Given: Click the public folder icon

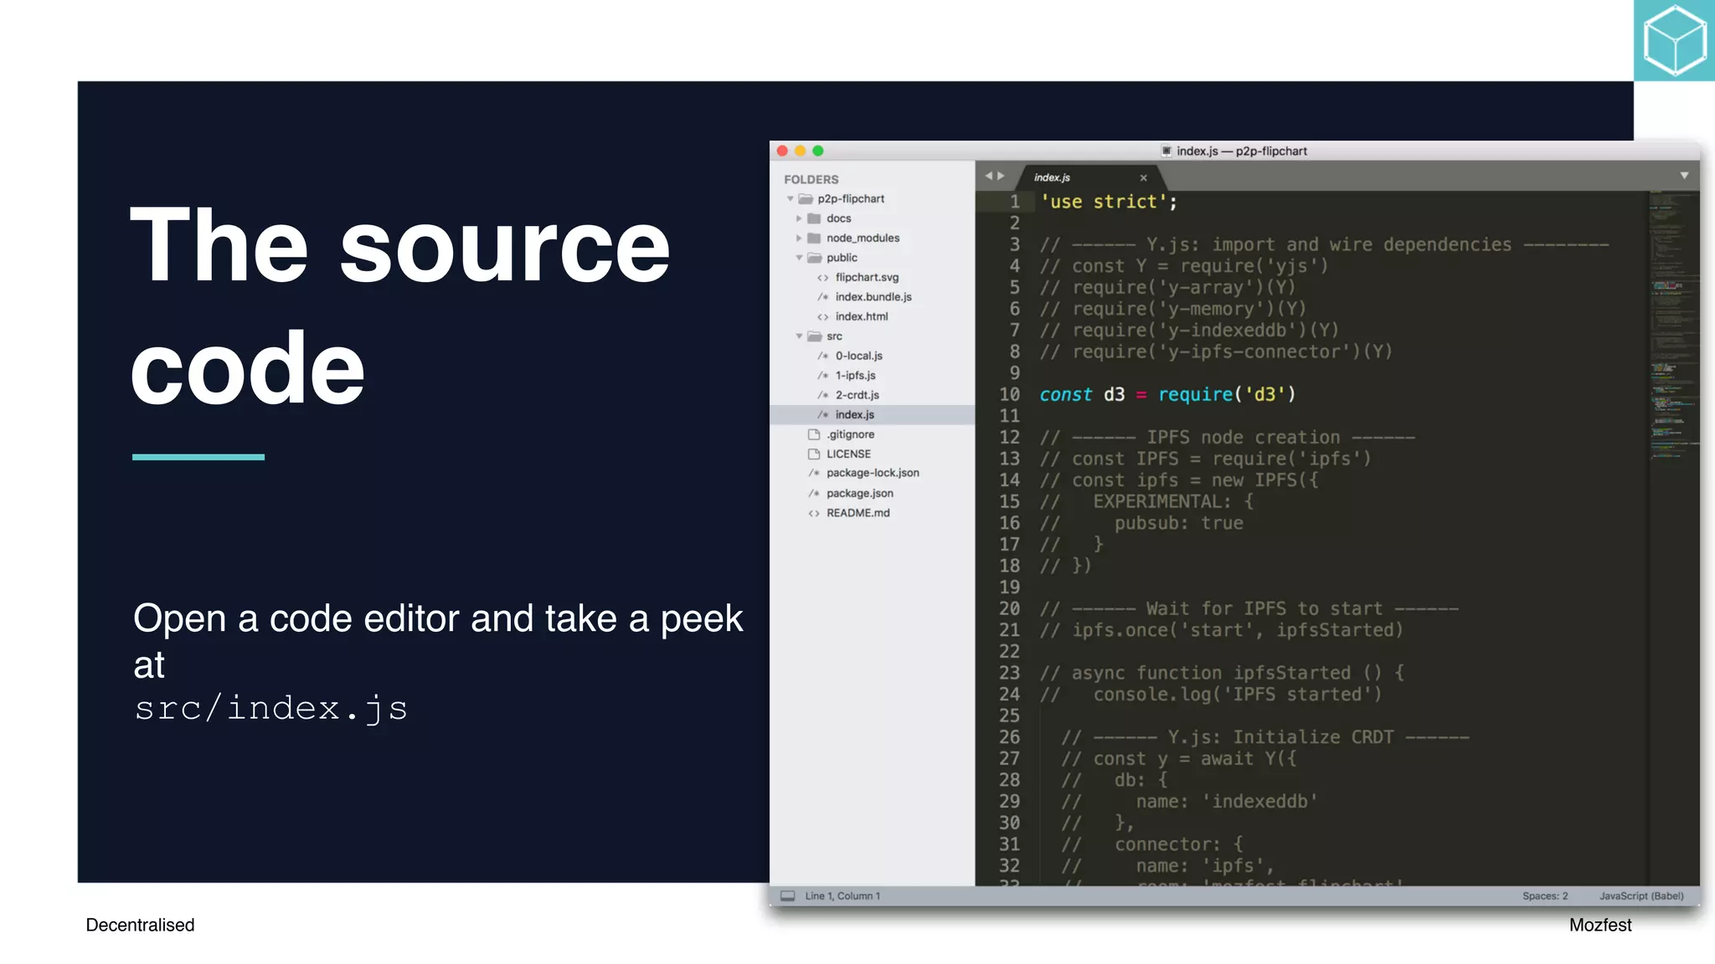Looking at the screenshot, I should [x=814, y=258].
